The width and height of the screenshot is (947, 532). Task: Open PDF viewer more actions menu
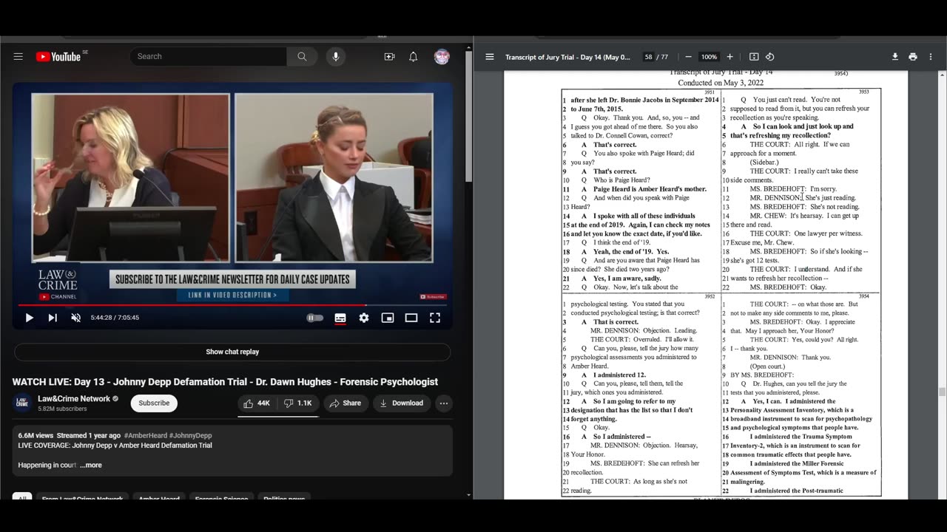(x=931, y=57)
